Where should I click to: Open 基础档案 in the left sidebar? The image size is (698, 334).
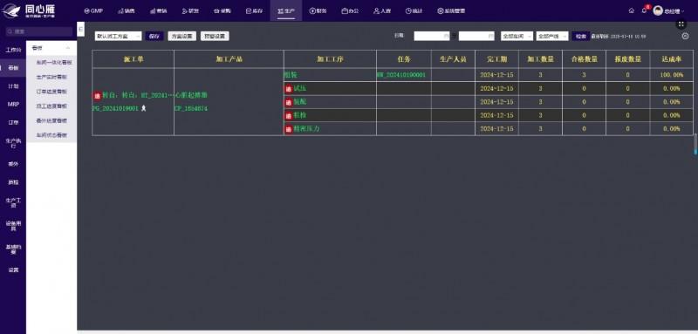click(13, 249)
